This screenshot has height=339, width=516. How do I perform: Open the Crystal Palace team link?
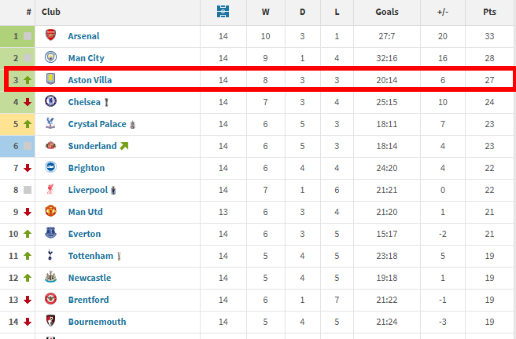tap(98, 124)
